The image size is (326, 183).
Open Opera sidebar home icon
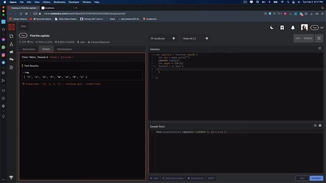pos(4,29)
